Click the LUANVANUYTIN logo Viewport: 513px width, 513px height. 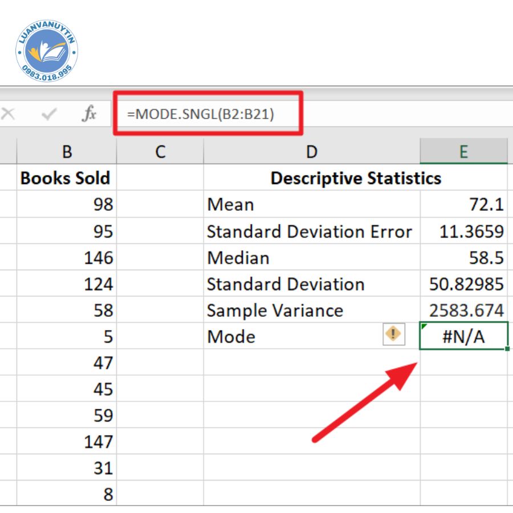[47, 52]
